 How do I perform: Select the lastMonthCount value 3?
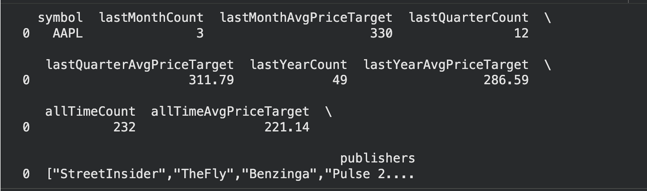[x=200, y=34]
